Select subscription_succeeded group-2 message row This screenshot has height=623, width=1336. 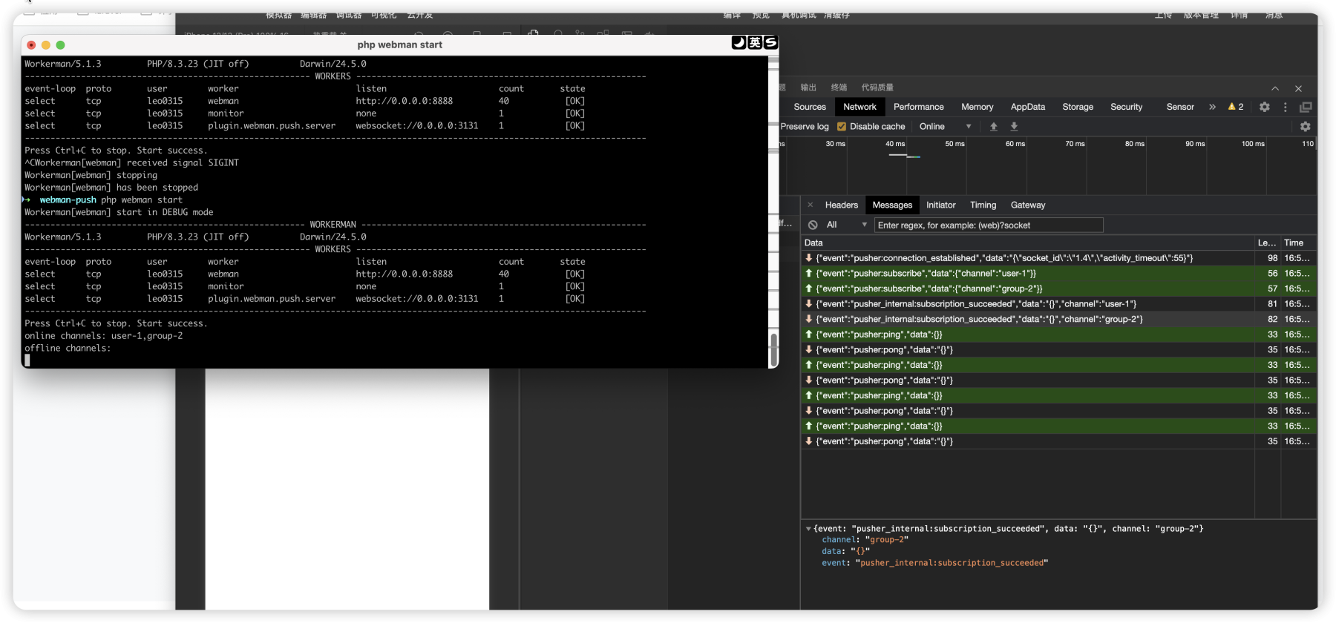tap(1059, 319)
